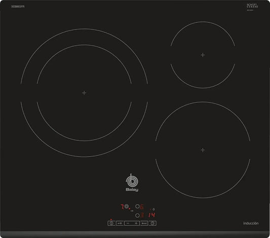Activate the child lock key symbol
270x238 pixels.
coord(120,223)
